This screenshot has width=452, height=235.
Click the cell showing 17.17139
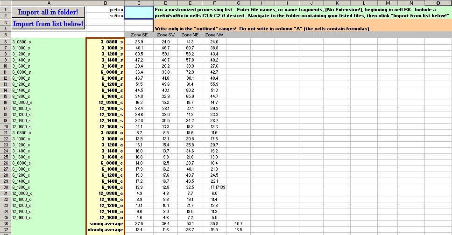214,187
